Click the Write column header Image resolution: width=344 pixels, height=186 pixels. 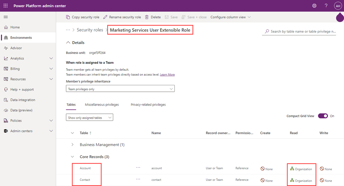324,133
